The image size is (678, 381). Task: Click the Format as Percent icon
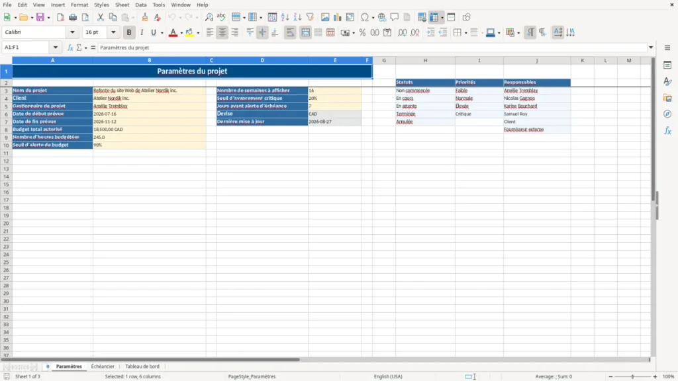click(362, 32)
